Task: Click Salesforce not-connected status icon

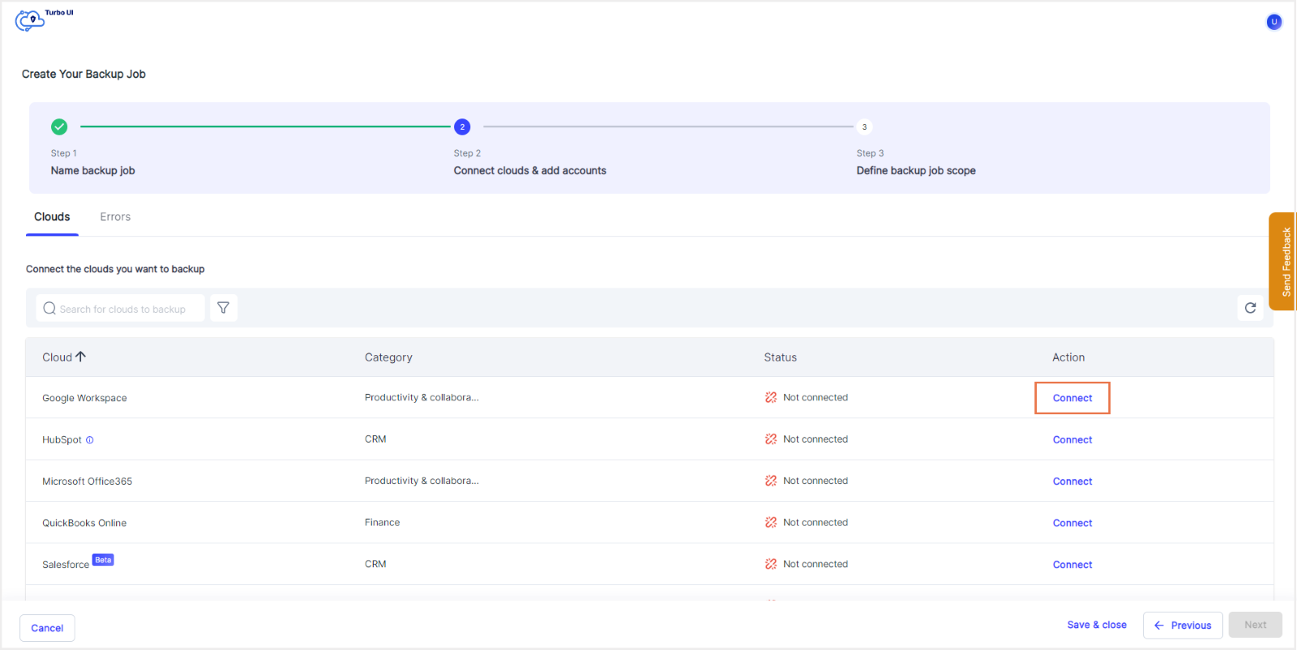Action: [771, 564]
